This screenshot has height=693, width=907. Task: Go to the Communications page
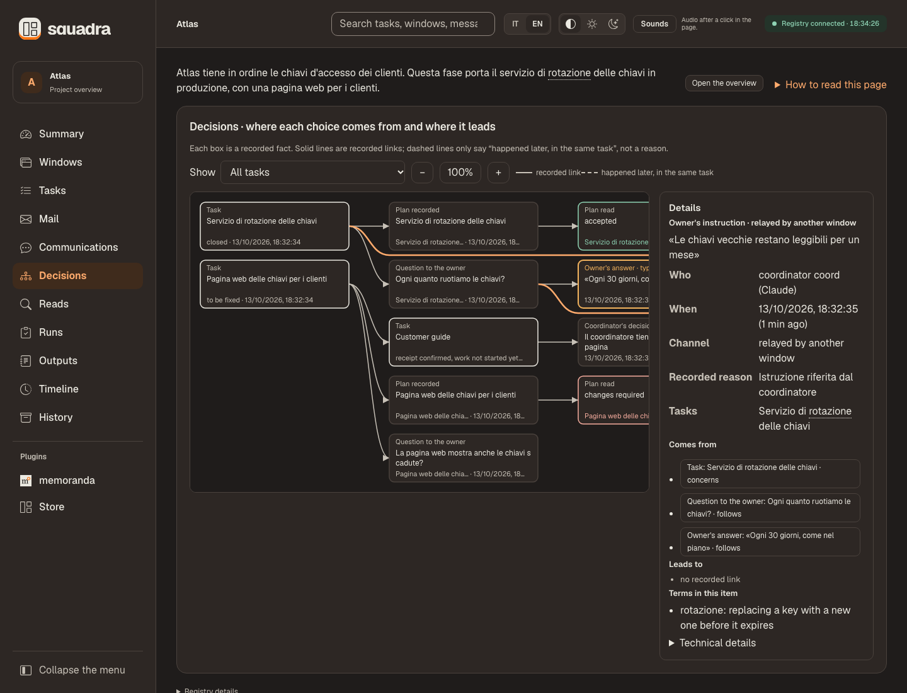[x=78, y=248]
